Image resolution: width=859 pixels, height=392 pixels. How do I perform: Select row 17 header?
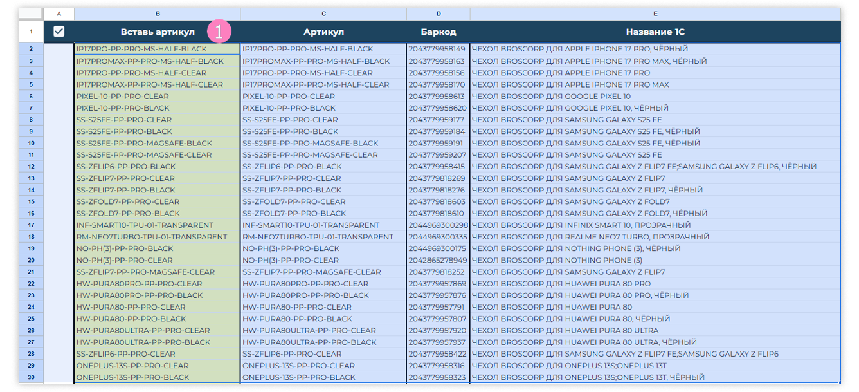click(x=31, y=225)
